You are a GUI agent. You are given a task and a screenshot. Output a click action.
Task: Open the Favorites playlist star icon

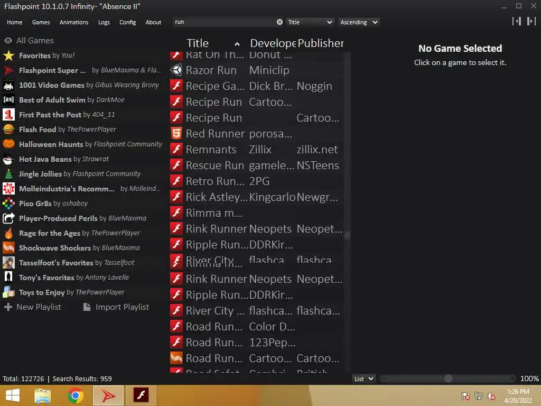[x=8, y=55]
